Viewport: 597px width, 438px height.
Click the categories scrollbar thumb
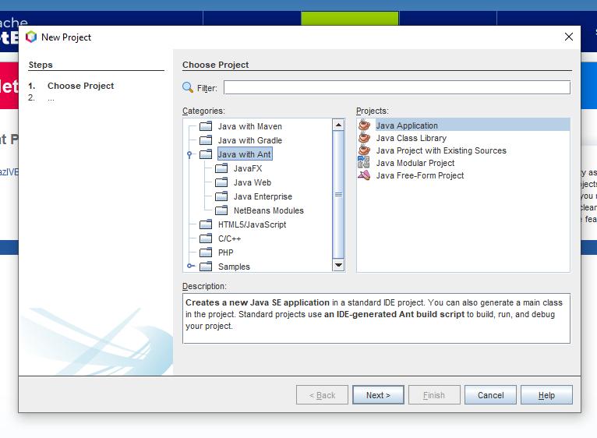click(338, 195)
